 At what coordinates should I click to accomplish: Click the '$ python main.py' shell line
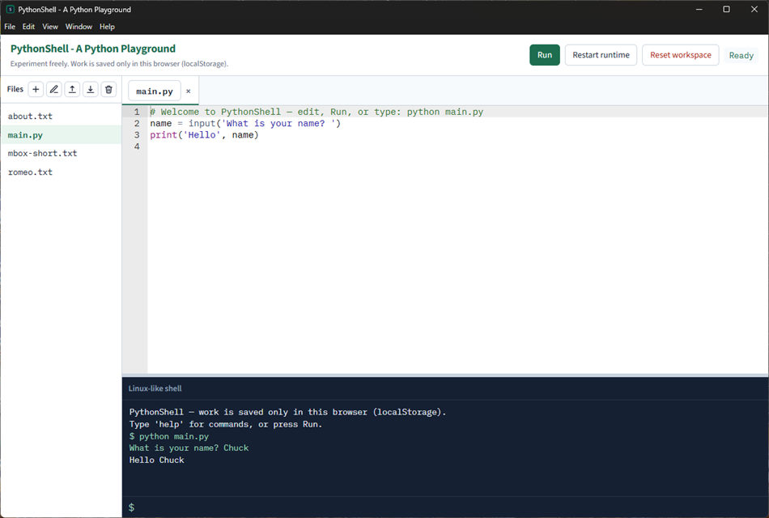coord(168,436)
